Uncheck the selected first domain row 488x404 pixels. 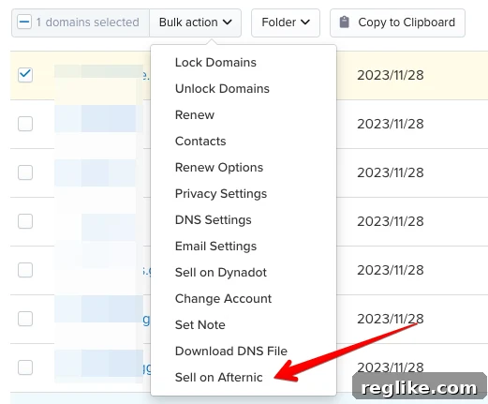[25, 75]
